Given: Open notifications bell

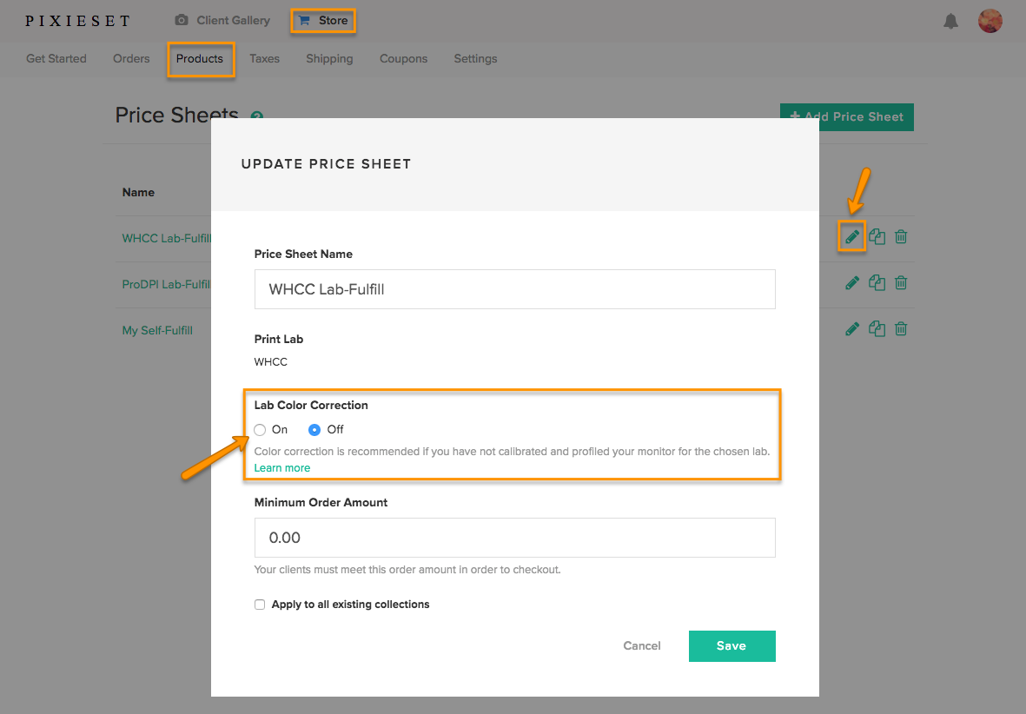Looking at the screenshot, I should click(x=950, y=21).
